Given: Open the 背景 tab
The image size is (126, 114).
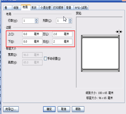Looking at the screenshot, I should click(69, 8).
